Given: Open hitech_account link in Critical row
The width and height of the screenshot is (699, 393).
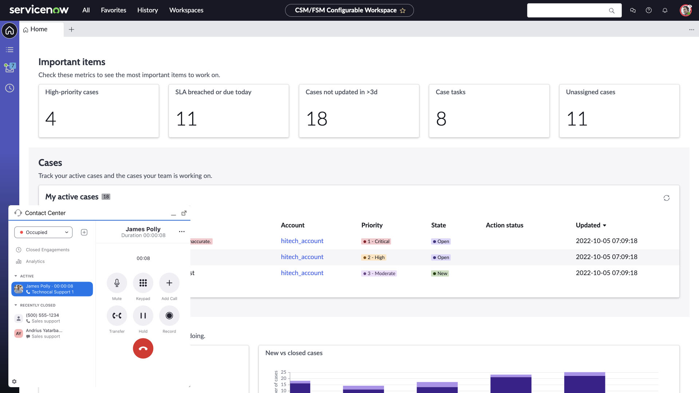Looking at the screenshot, I should tap(302, 241).
